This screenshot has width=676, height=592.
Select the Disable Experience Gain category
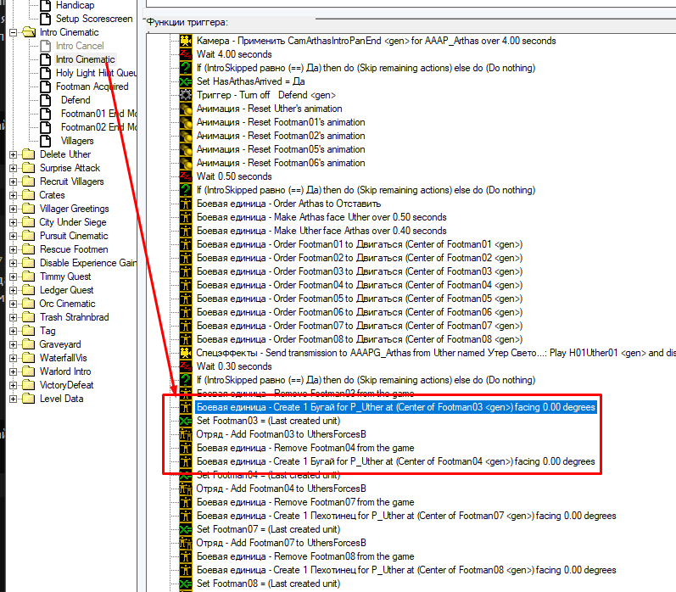[88, 263]
